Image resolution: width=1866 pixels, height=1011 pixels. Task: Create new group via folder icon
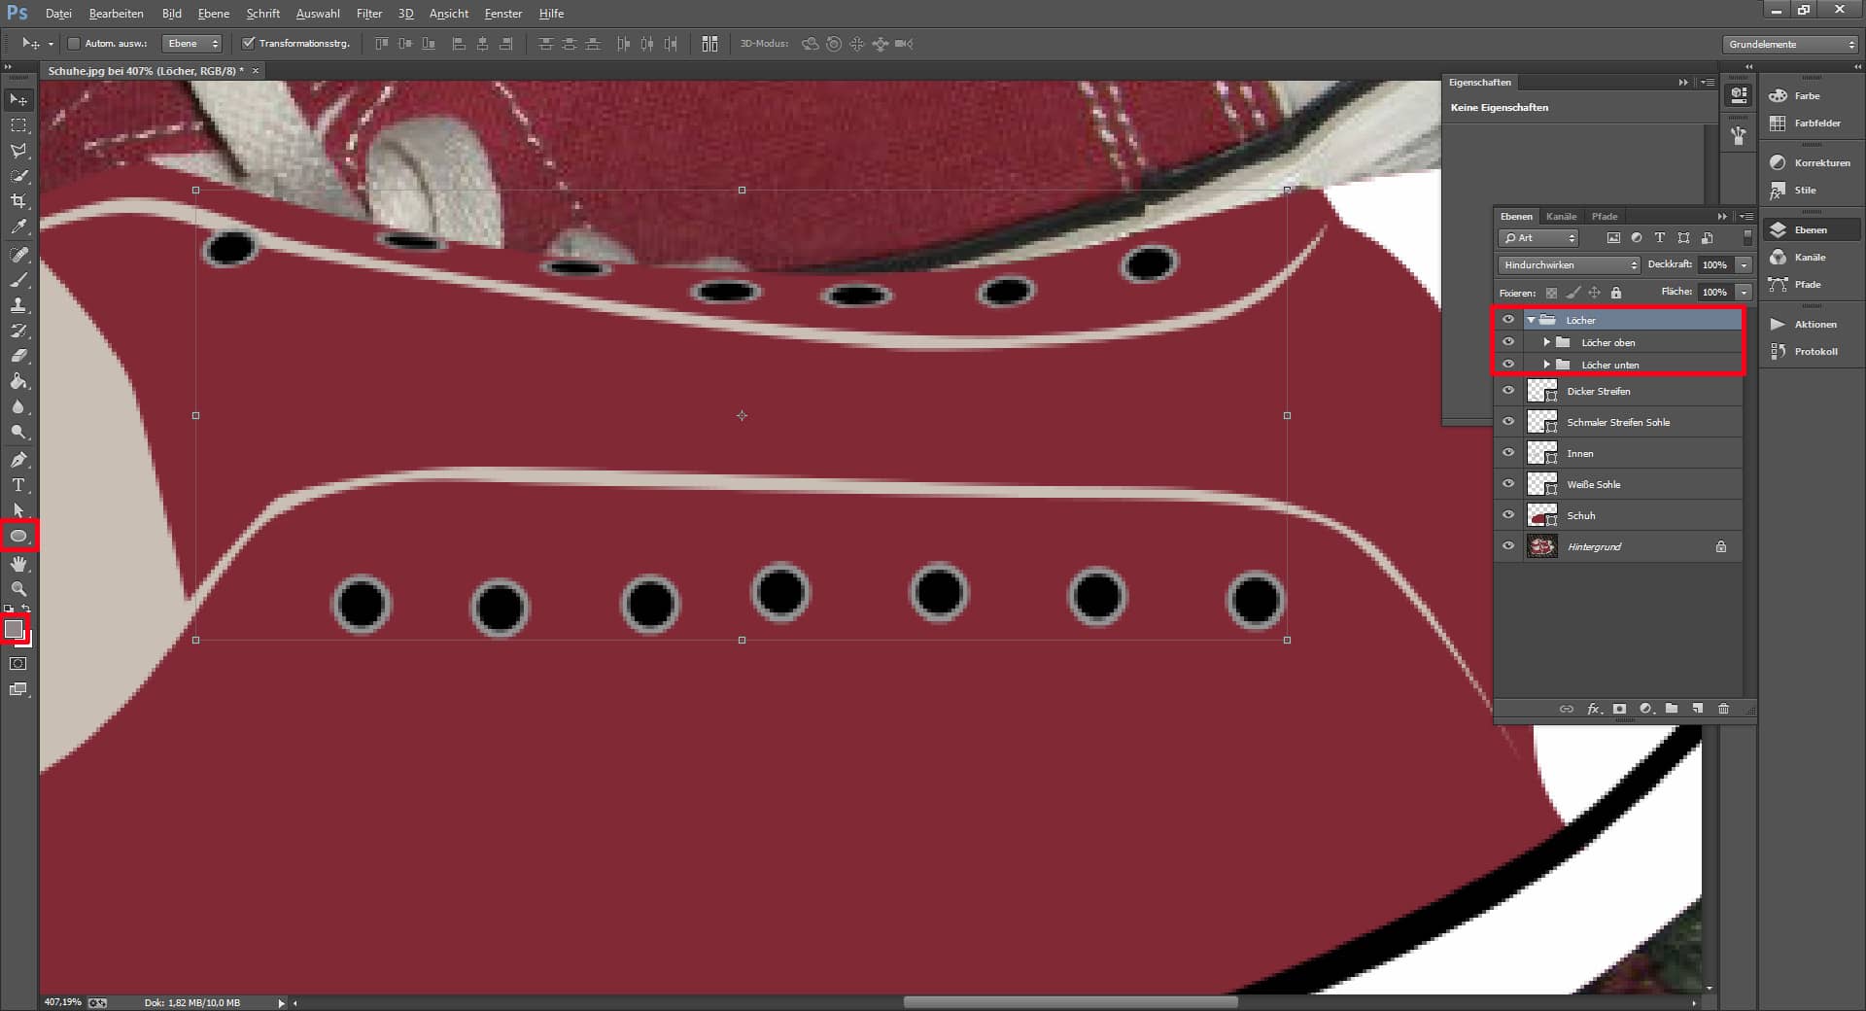coord(1672,709)
